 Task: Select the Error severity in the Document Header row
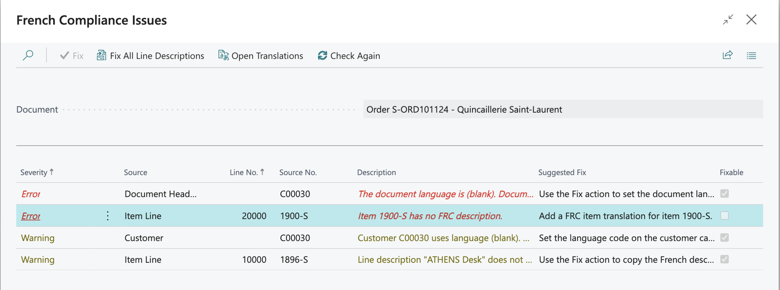(31, 194)
